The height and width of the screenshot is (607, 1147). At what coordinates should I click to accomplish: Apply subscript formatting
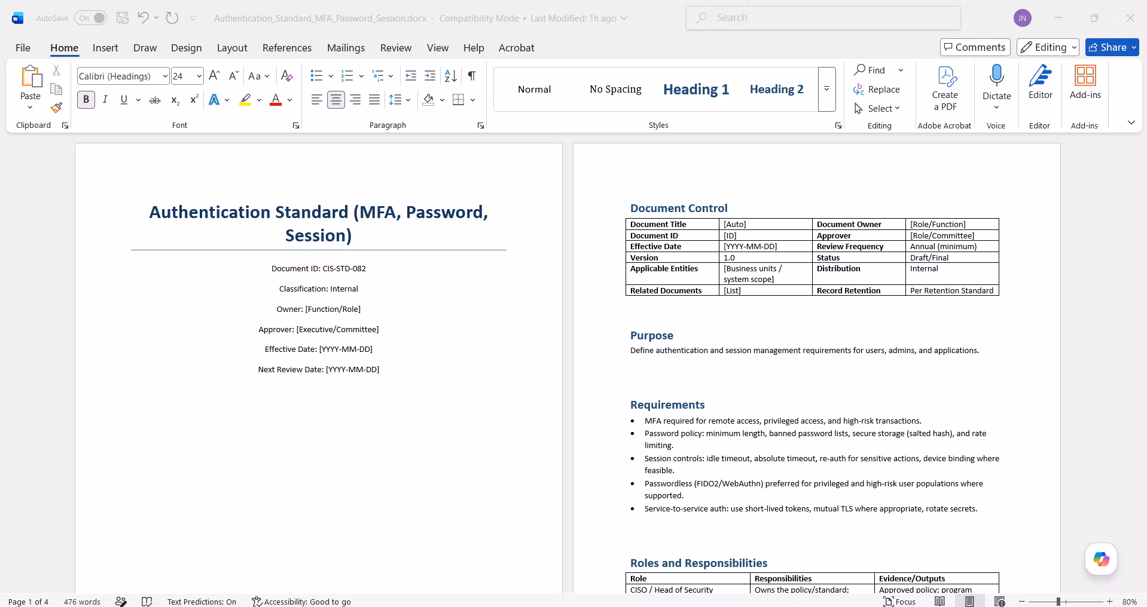[x=175, y=100]
